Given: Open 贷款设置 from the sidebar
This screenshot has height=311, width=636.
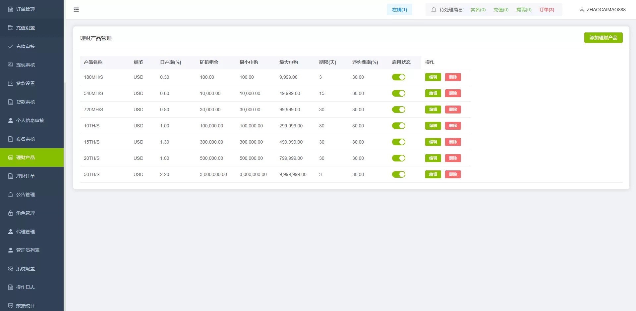Looking at the screenshot, I should [26, 83].
